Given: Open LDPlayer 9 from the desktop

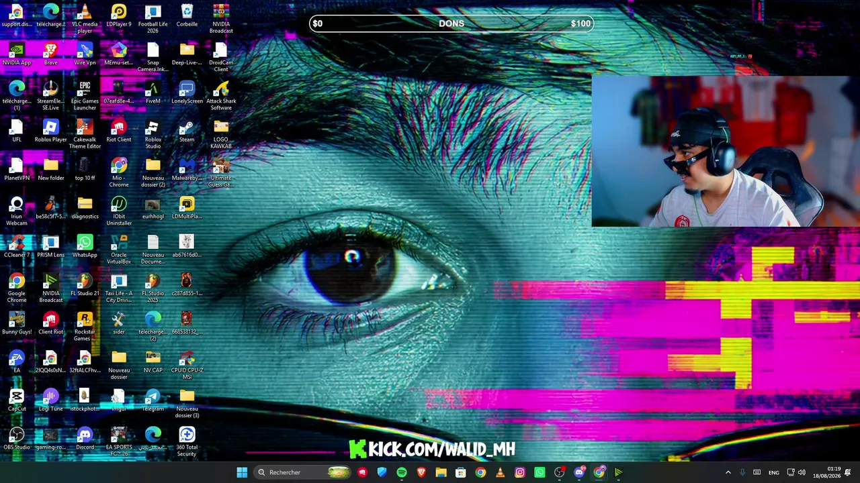Looking at the screenshot, I should tap(119, 15).
